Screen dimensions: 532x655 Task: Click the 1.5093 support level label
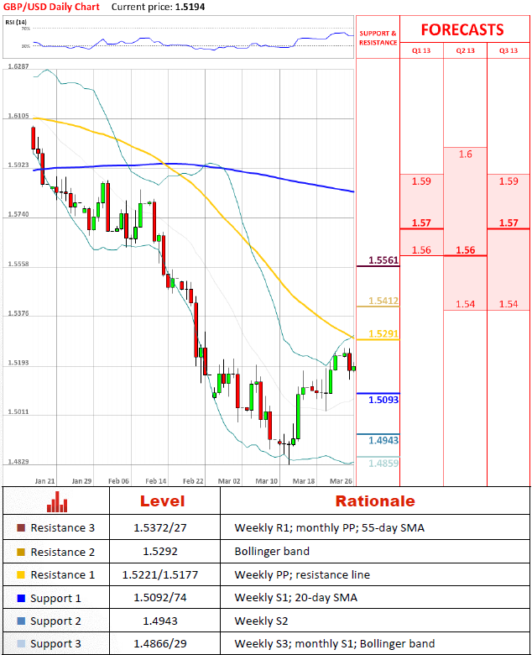(x=383, y=400)
